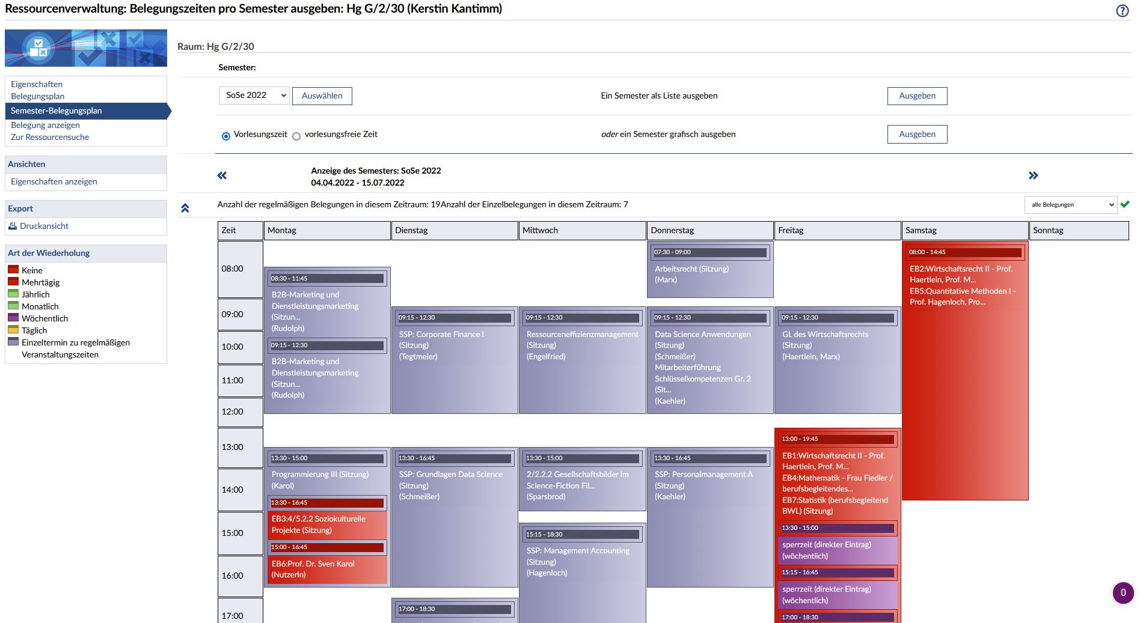Click Ausgeben for graphical semester output
Screen dimensions: 1140x623
(917, 135)
